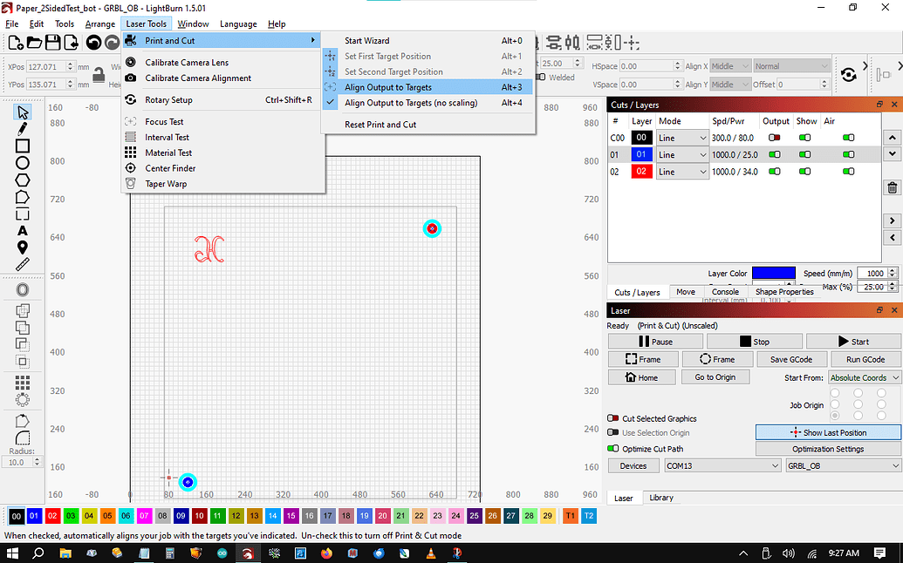The width and height of the screenshot is (903, 563).
Task: Click the blue Layer Color swatch
Action: pyautogui.click(x=773, y=273)
